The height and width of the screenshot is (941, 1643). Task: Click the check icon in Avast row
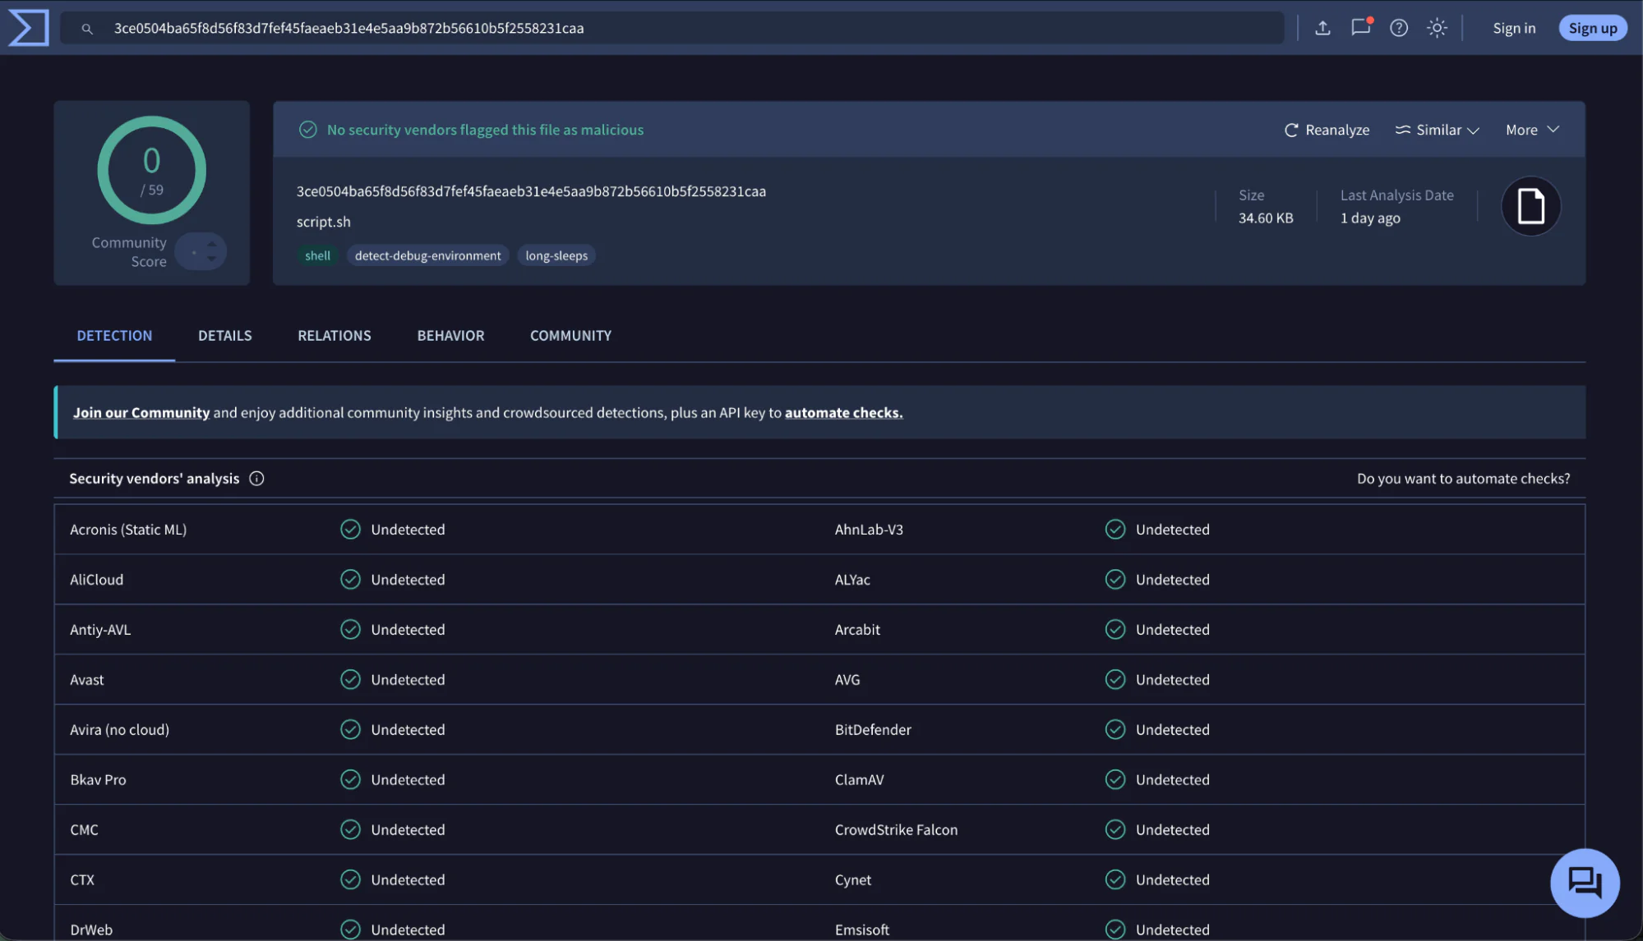click(x=350, y=680)
